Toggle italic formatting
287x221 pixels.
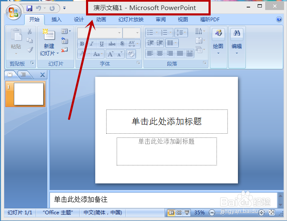click(x=92, y=44)
